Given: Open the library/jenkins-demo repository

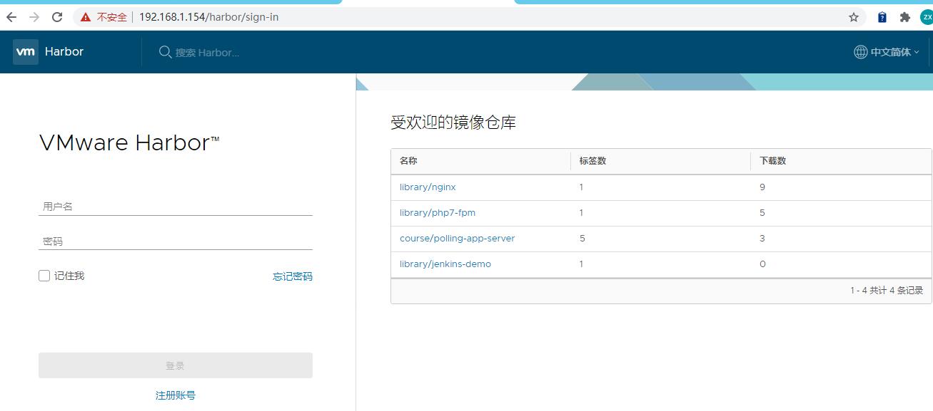Looking at the screenshot, I should pyautogui.click(x=445, y=264).
